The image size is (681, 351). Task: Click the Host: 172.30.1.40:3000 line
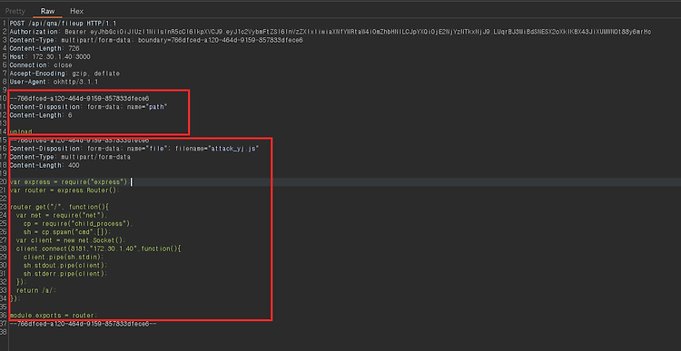click(x=50, y=57)
